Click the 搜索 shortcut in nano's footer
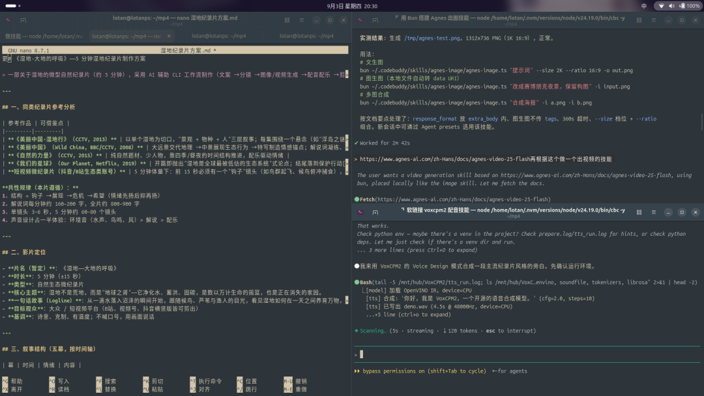 point(106,381)
